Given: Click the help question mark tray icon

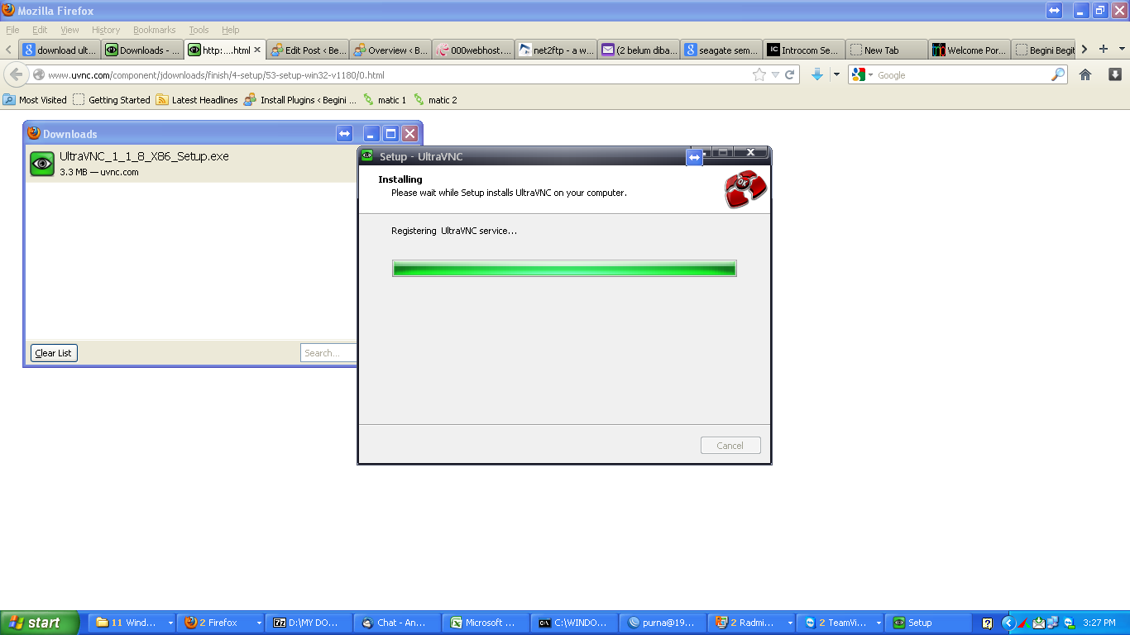Looking at the screenshot, I should pos(987,623).
